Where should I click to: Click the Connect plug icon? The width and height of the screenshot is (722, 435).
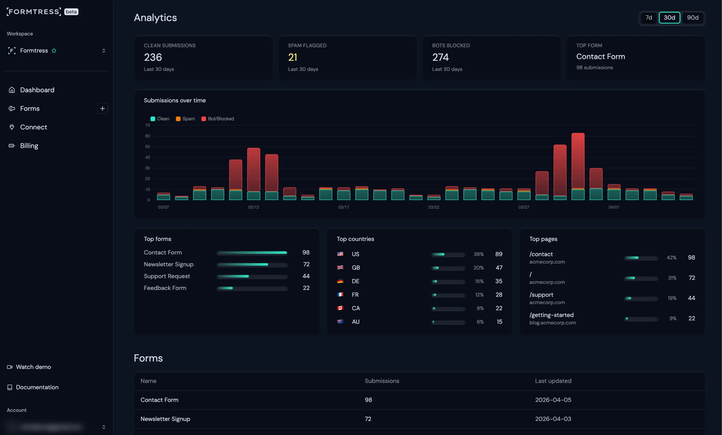tap(12, 127)
